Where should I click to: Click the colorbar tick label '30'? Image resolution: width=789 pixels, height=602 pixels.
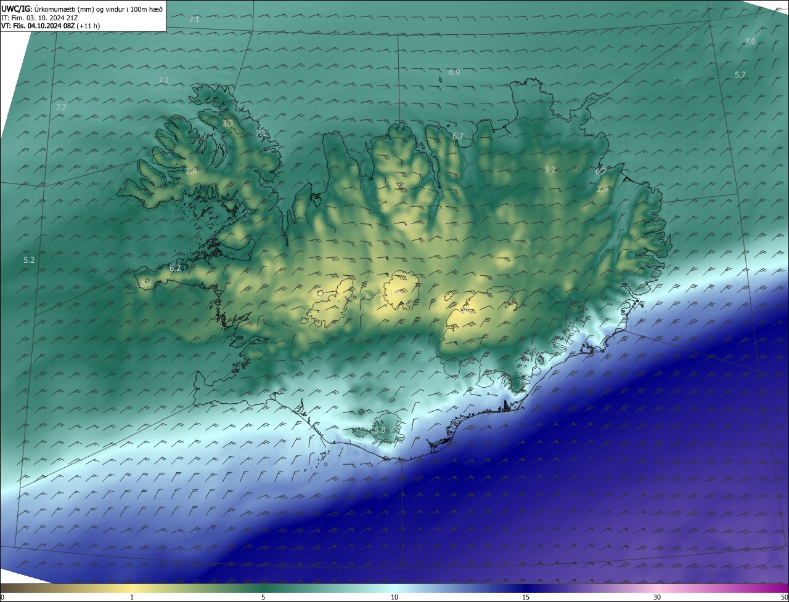[x=657, y=597]
